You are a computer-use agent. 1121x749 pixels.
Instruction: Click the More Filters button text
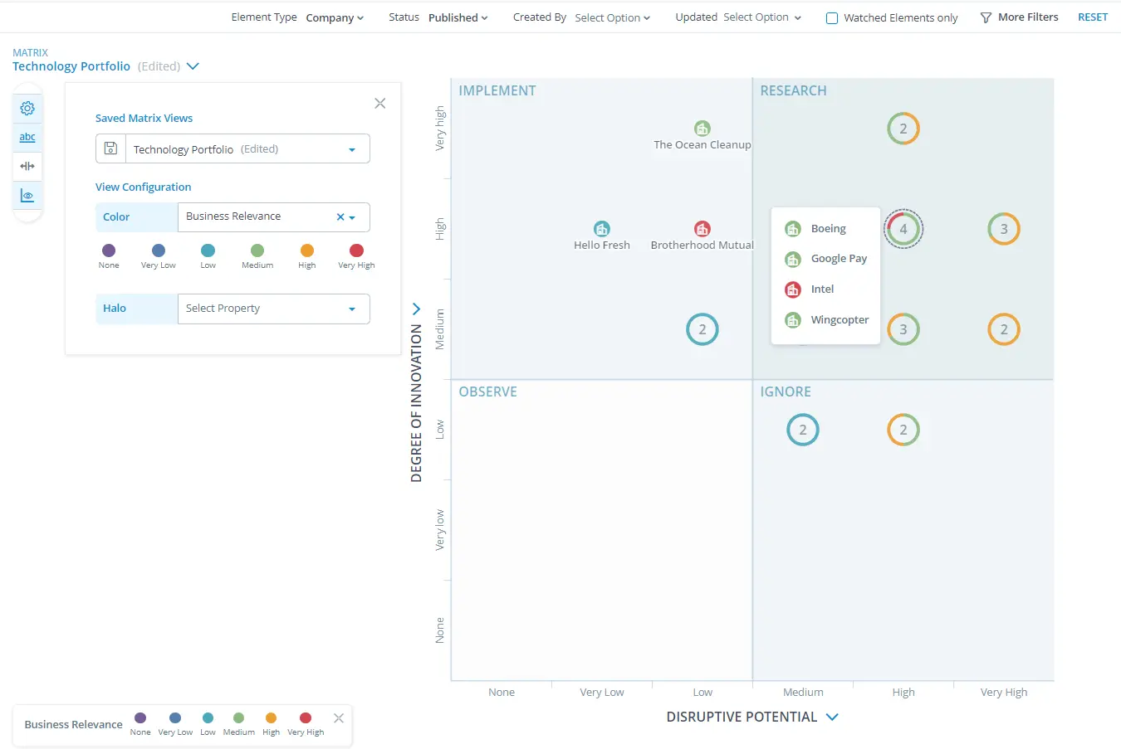[x=1028, y=17]
